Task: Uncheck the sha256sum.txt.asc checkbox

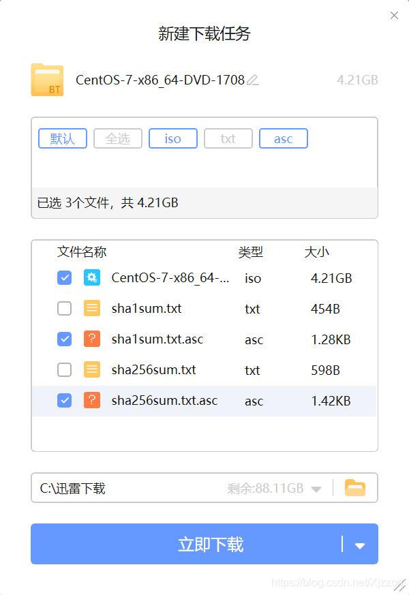Action: click(65, 400)
